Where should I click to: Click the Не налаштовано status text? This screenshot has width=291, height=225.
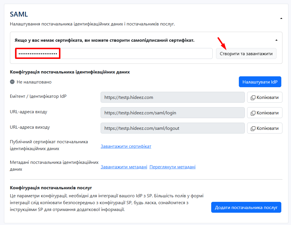[x=34, y=82]
